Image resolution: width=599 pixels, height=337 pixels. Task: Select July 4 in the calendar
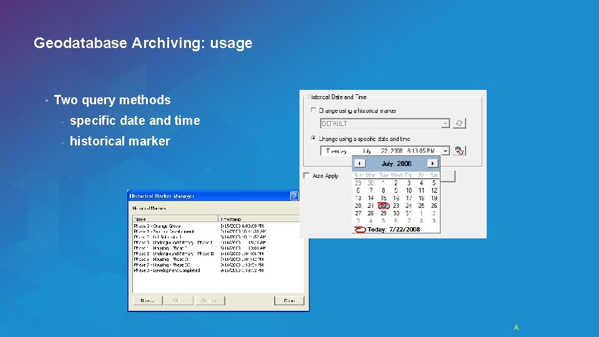pyautogui.click(x=421, y=183)
